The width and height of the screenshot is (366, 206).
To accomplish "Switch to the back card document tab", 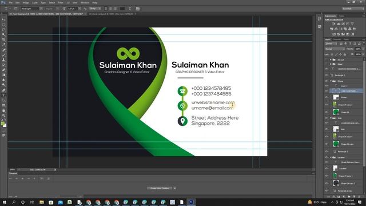I will click(x=111, y=14).
